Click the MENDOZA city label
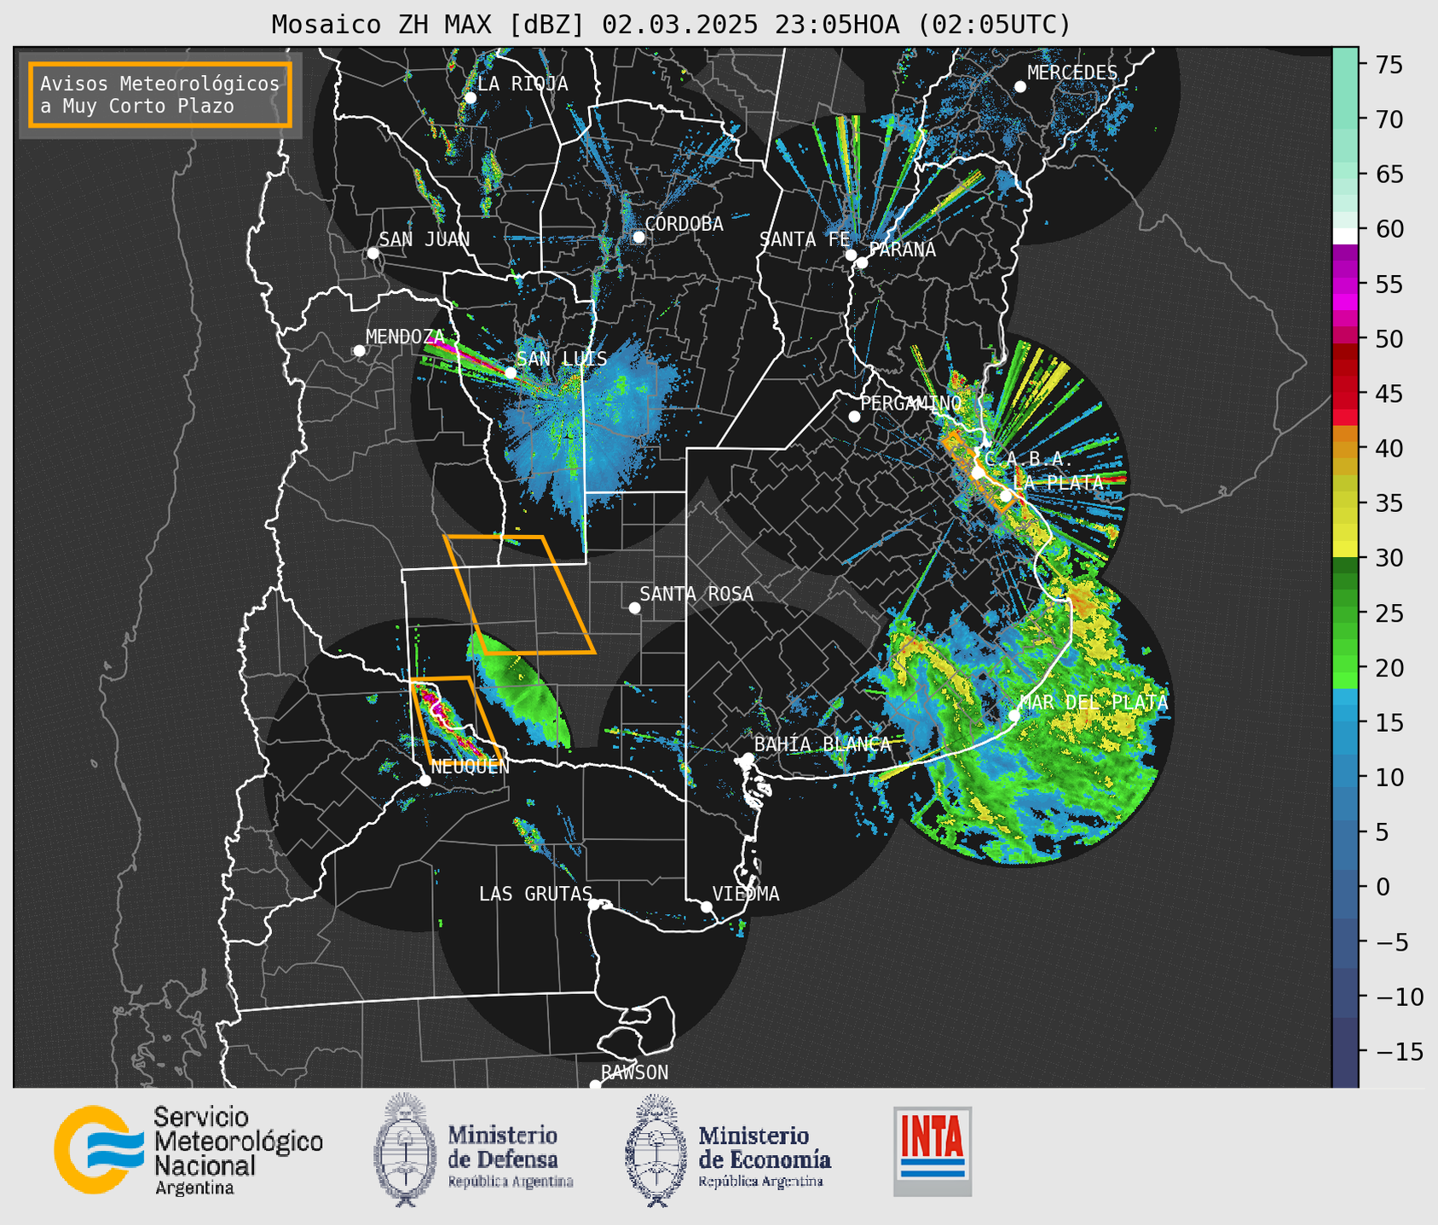Viewport: 1438px width, 1225px height. (405, 336)
